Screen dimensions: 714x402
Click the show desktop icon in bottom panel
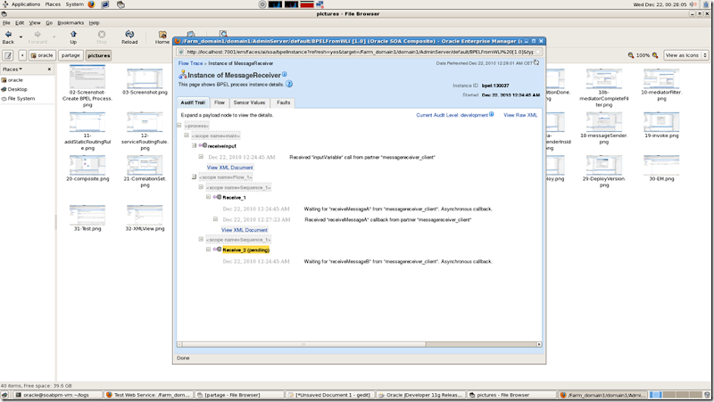(5, 395)
